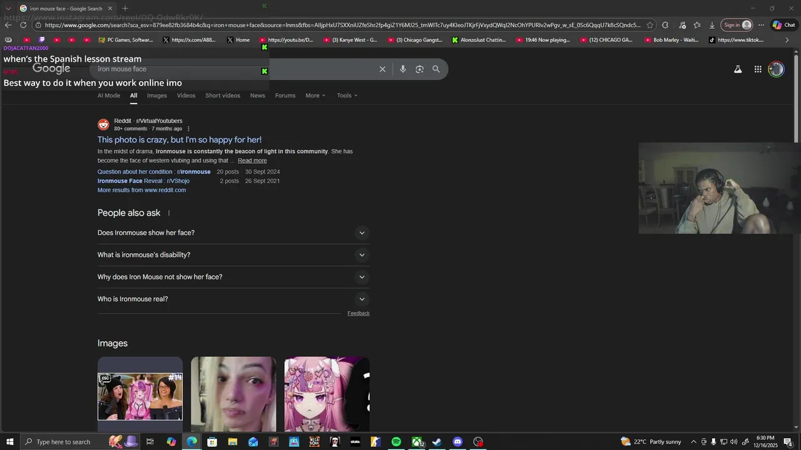Go back using the browser back arrow

(8, 25)
